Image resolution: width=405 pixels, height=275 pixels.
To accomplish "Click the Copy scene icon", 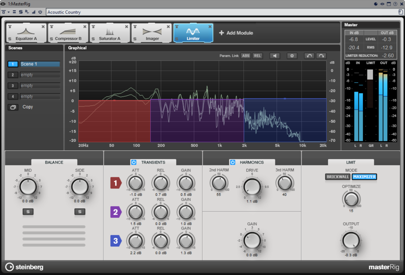I will [x=13, y=107].
